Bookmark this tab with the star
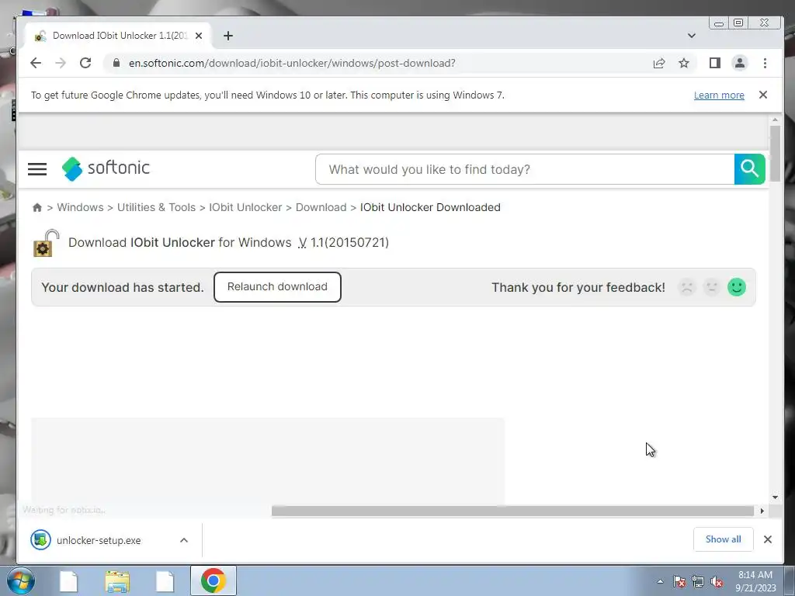 point(684,63)
